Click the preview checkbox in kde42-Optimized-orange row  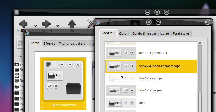(x=126, y=66)
